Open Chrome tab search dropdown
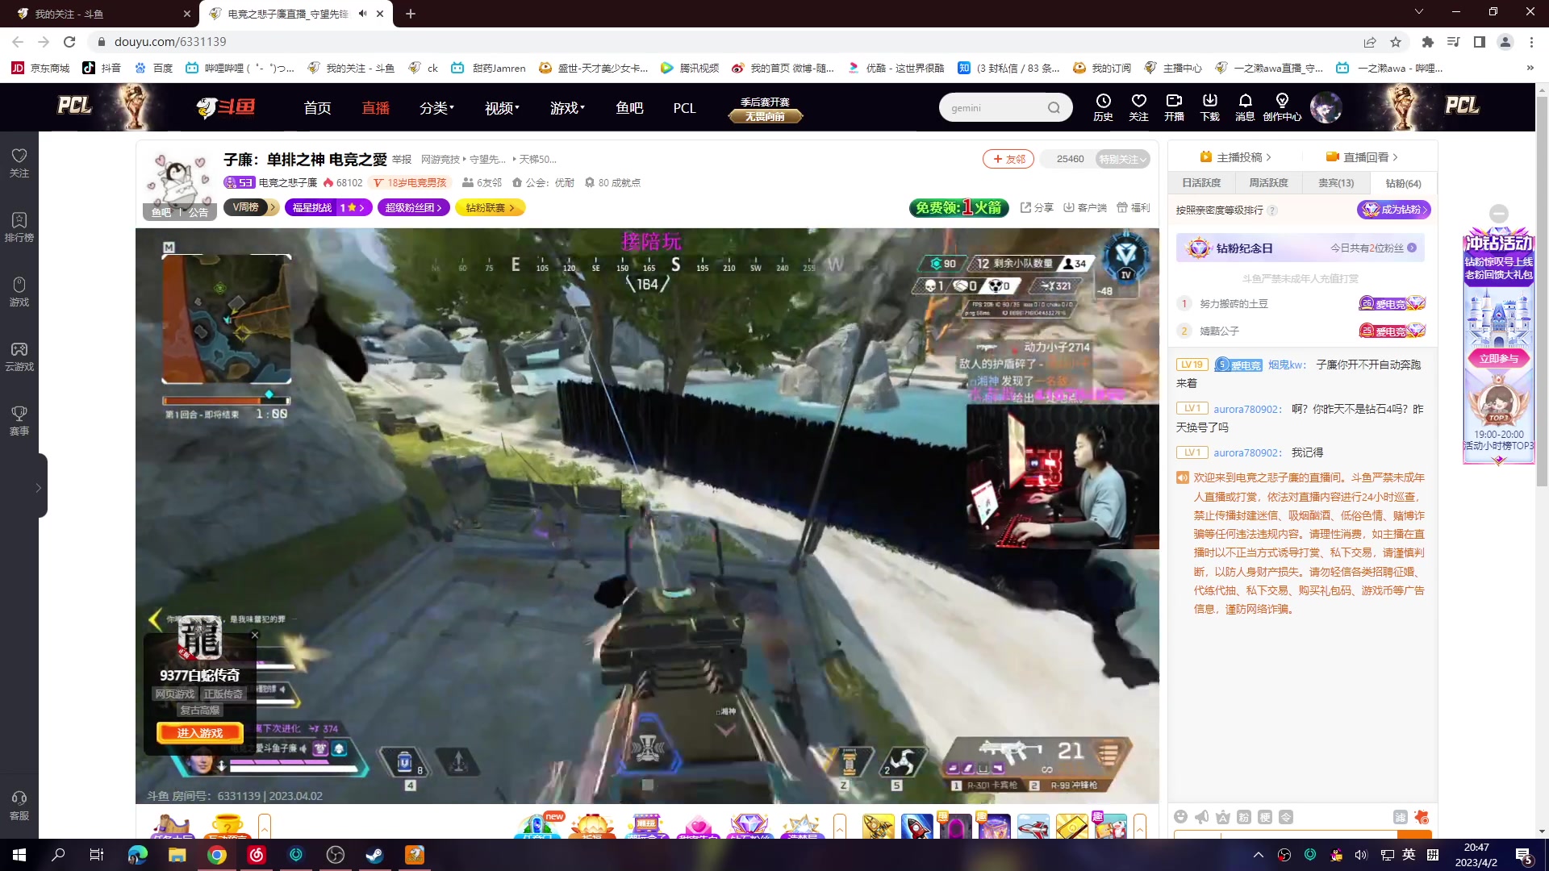 (x=1418, y=12)
